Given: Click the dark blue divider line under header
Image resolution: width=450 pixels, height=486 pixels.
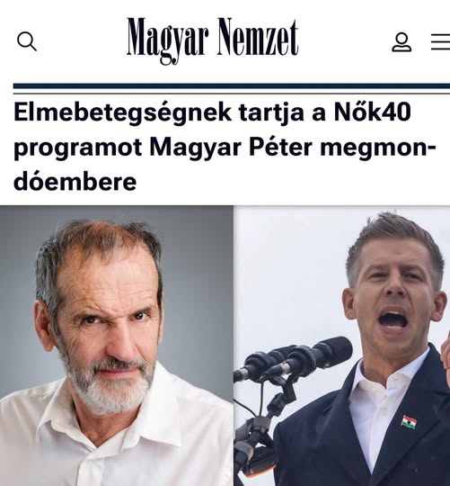Looking at the screenshot, I should click(x=232, y=86).
